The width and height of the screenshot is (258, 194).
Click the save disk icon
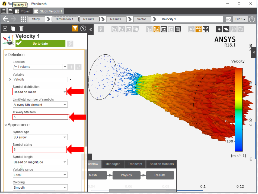10,11
